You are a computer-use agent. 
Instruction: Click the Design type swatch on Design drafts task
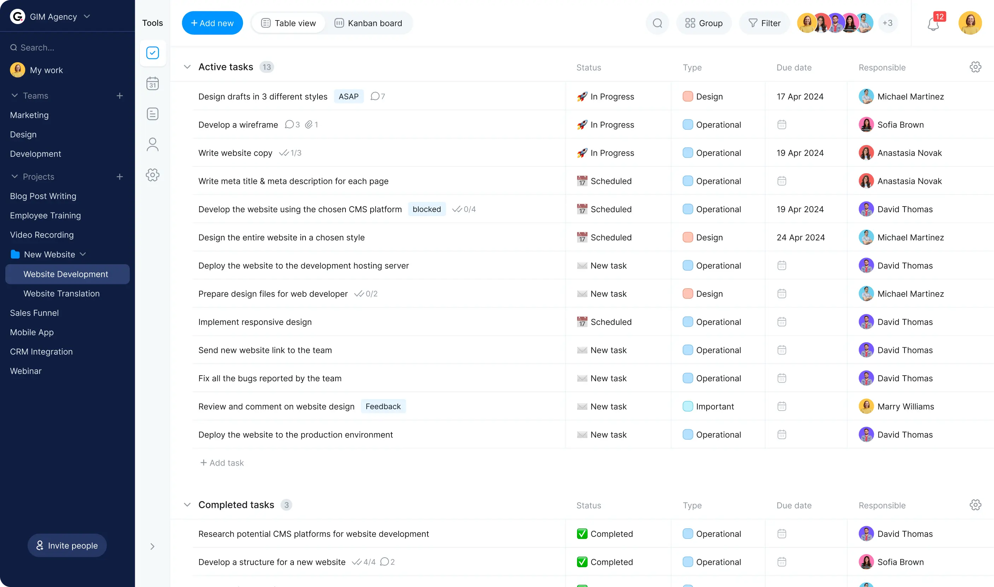pos(687,96)
